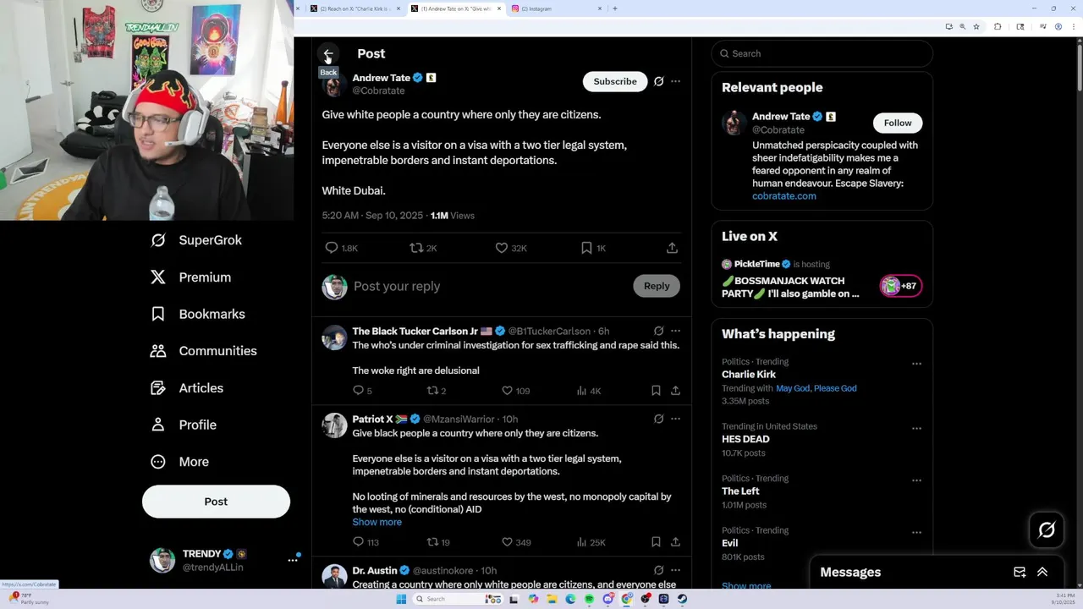Image resolution: width=1083 pixels, height=609 pixels.
Task: Open a new browser tab
Action: tap(615, 8)
